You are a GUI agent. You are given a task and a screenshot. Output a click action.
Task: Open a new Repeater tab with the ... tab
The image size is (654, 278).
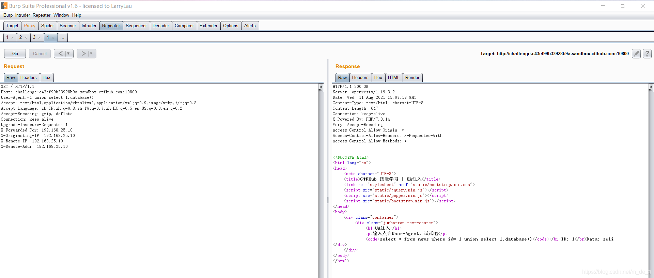pyautogui.click(x=62, y=37)
